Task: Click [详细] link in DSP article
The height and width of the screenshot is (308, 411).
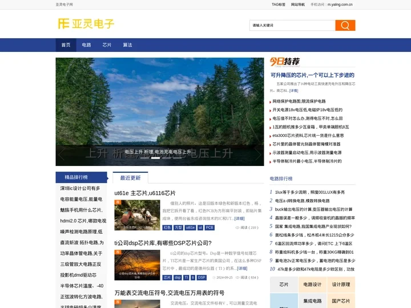Action: [x=242, y=269]
